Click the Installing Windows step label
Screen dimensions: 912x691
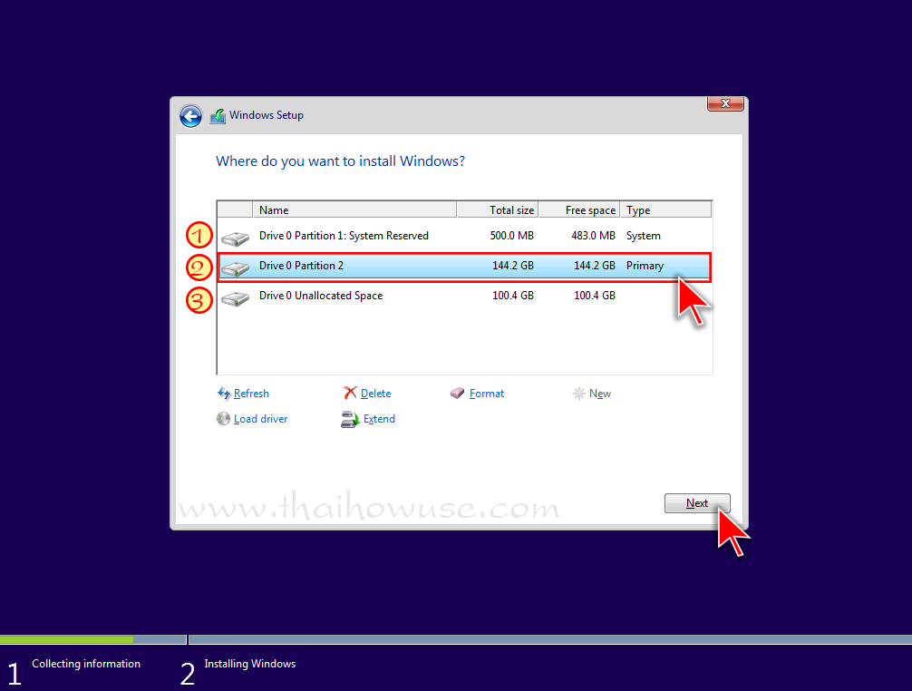[250, 664]
